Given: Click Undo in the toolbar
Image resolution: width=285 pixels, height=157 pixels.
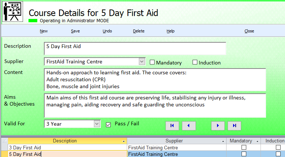Looking at the screenshot, I should click(x=107, y=31).
